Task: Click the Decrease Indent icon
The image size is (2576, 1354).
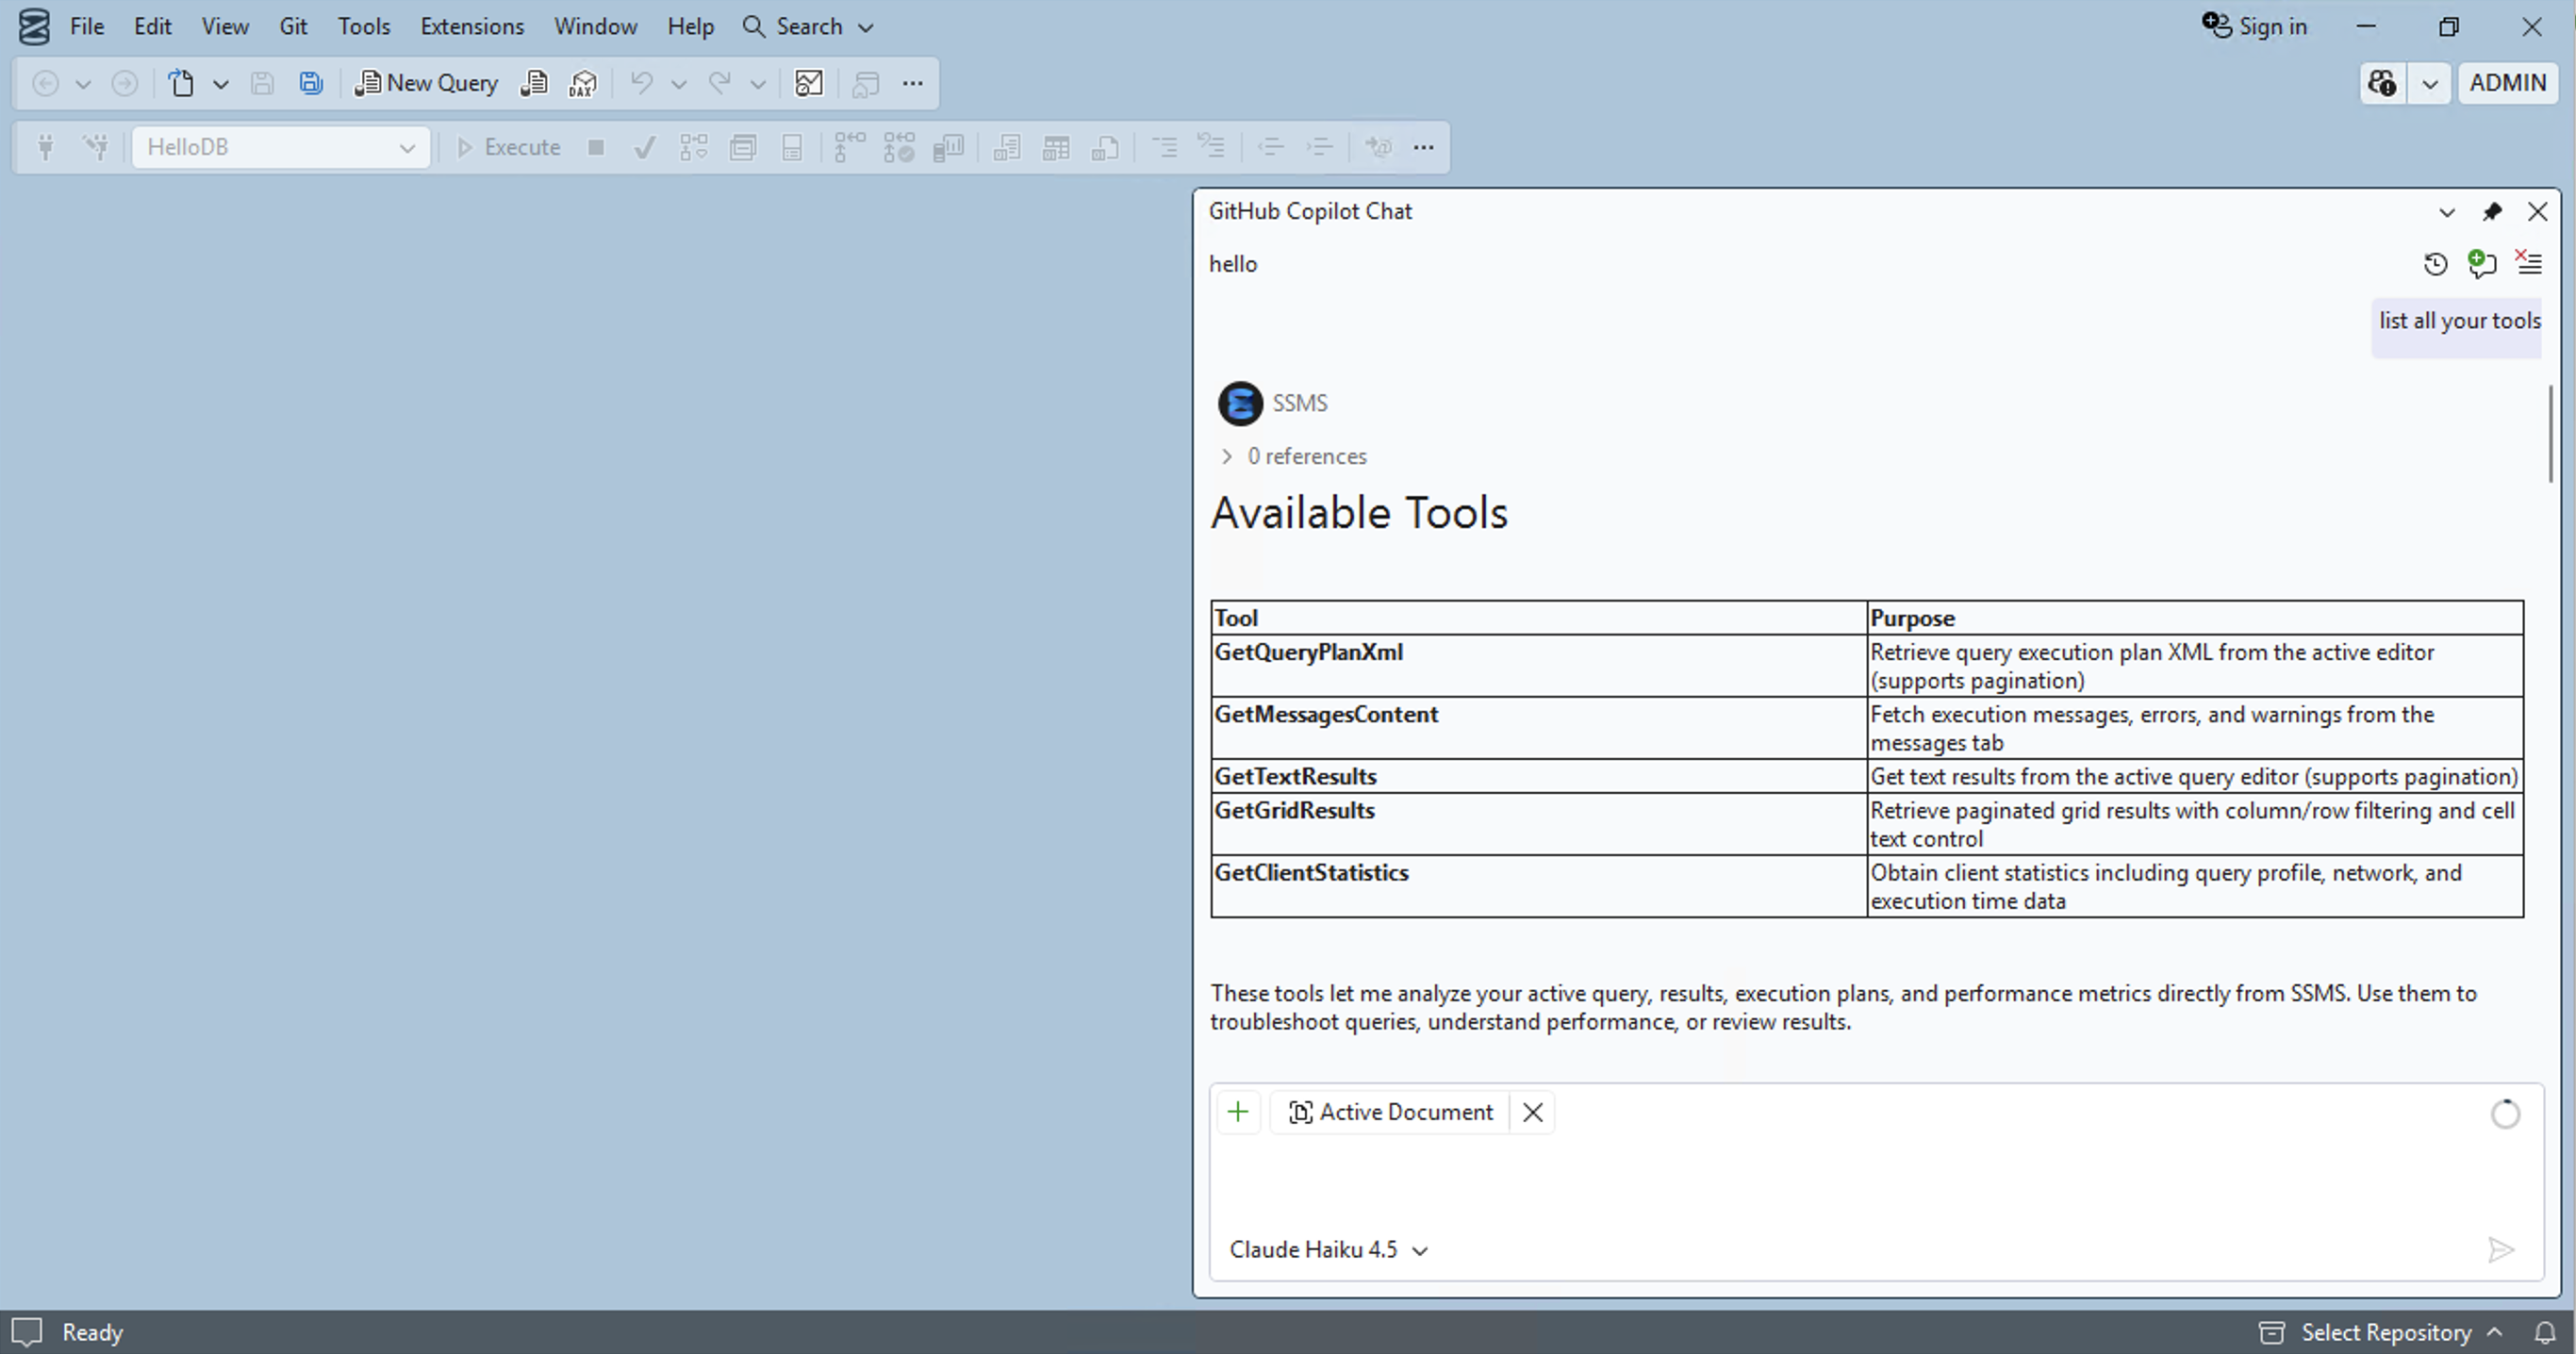Action: 1271,147
